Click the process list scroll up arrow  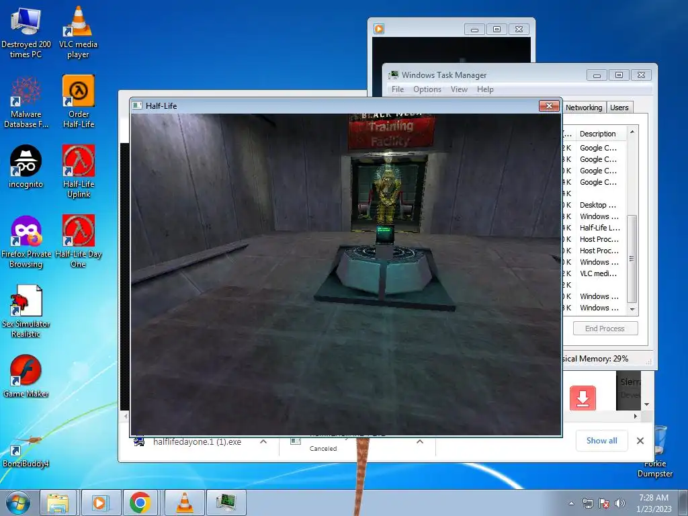click(632, 132)
